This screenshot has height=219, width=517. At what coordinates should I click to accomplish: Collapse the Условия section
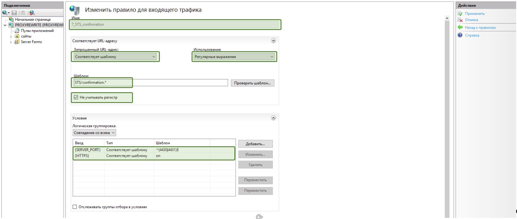(x=274, y=118)
